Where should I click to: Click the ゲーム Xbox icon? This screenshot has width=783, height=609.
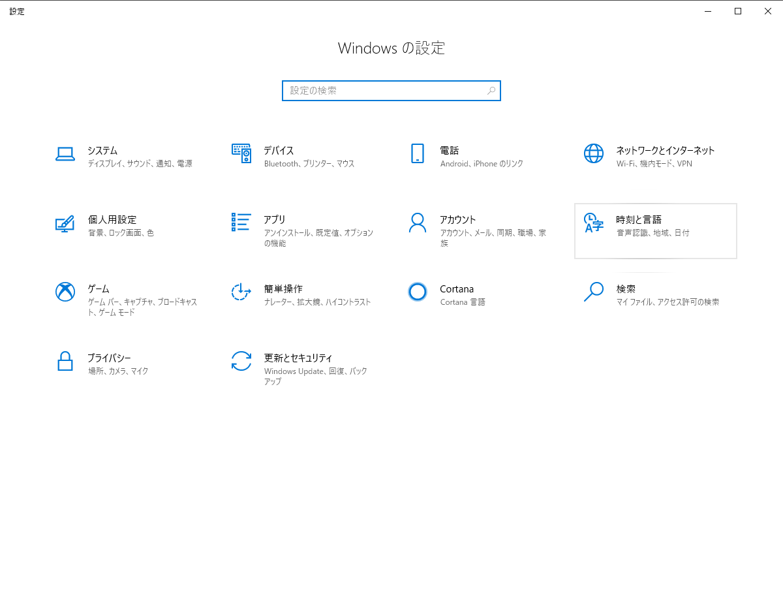[65, 292]
